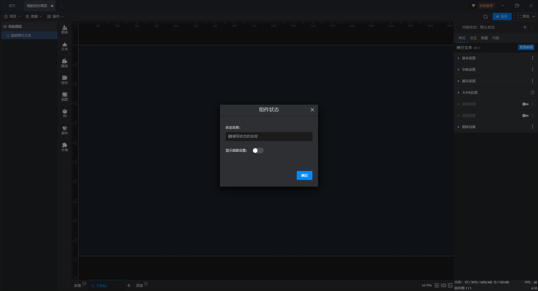538x291 pixels.
Task: Toggle the 背景设置 switch
Action: click(x=525, y=116)
